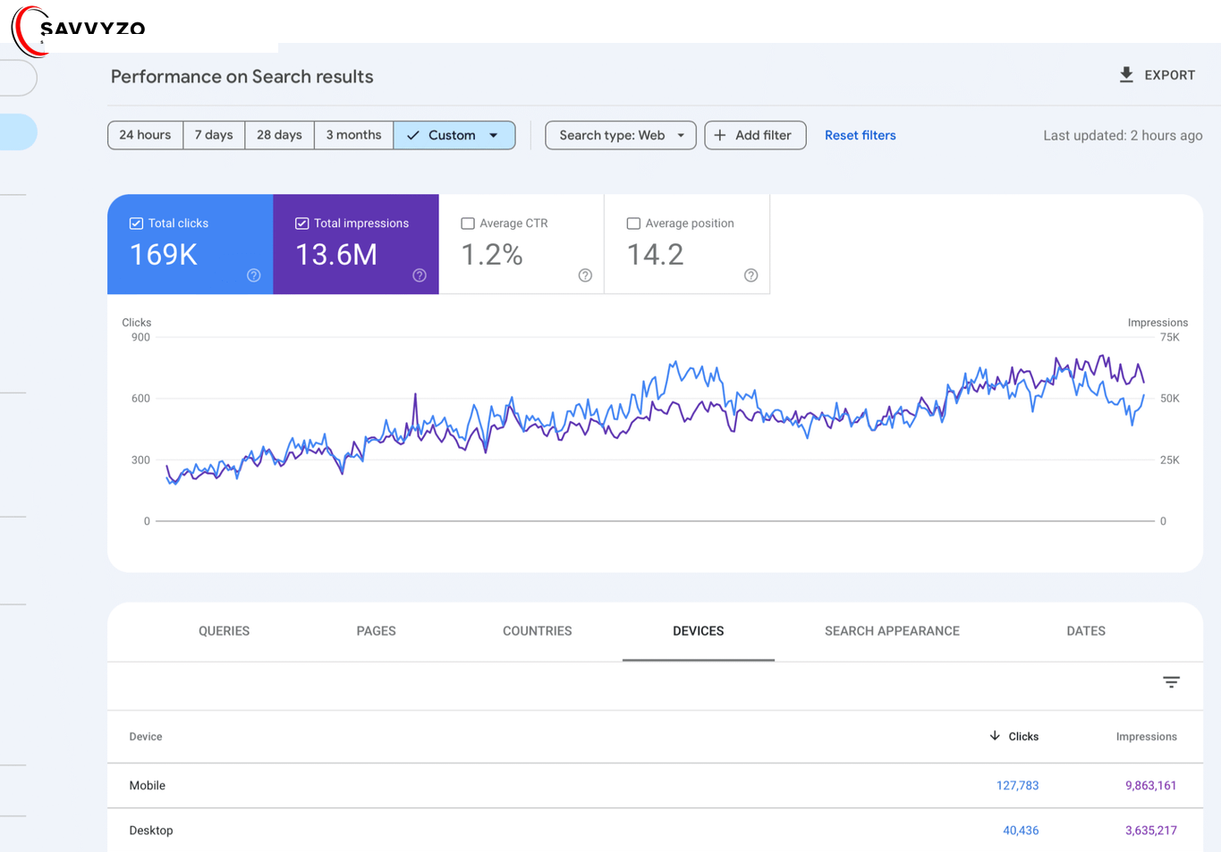The height and width of the screenshot is (852, 1221).
Task: Select the Devices tab
Action: [699, 631]
